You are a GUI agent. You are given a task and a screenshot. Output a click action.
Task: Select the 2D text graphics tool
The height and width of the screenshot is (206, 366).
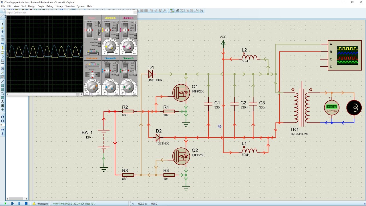[3, 101]
